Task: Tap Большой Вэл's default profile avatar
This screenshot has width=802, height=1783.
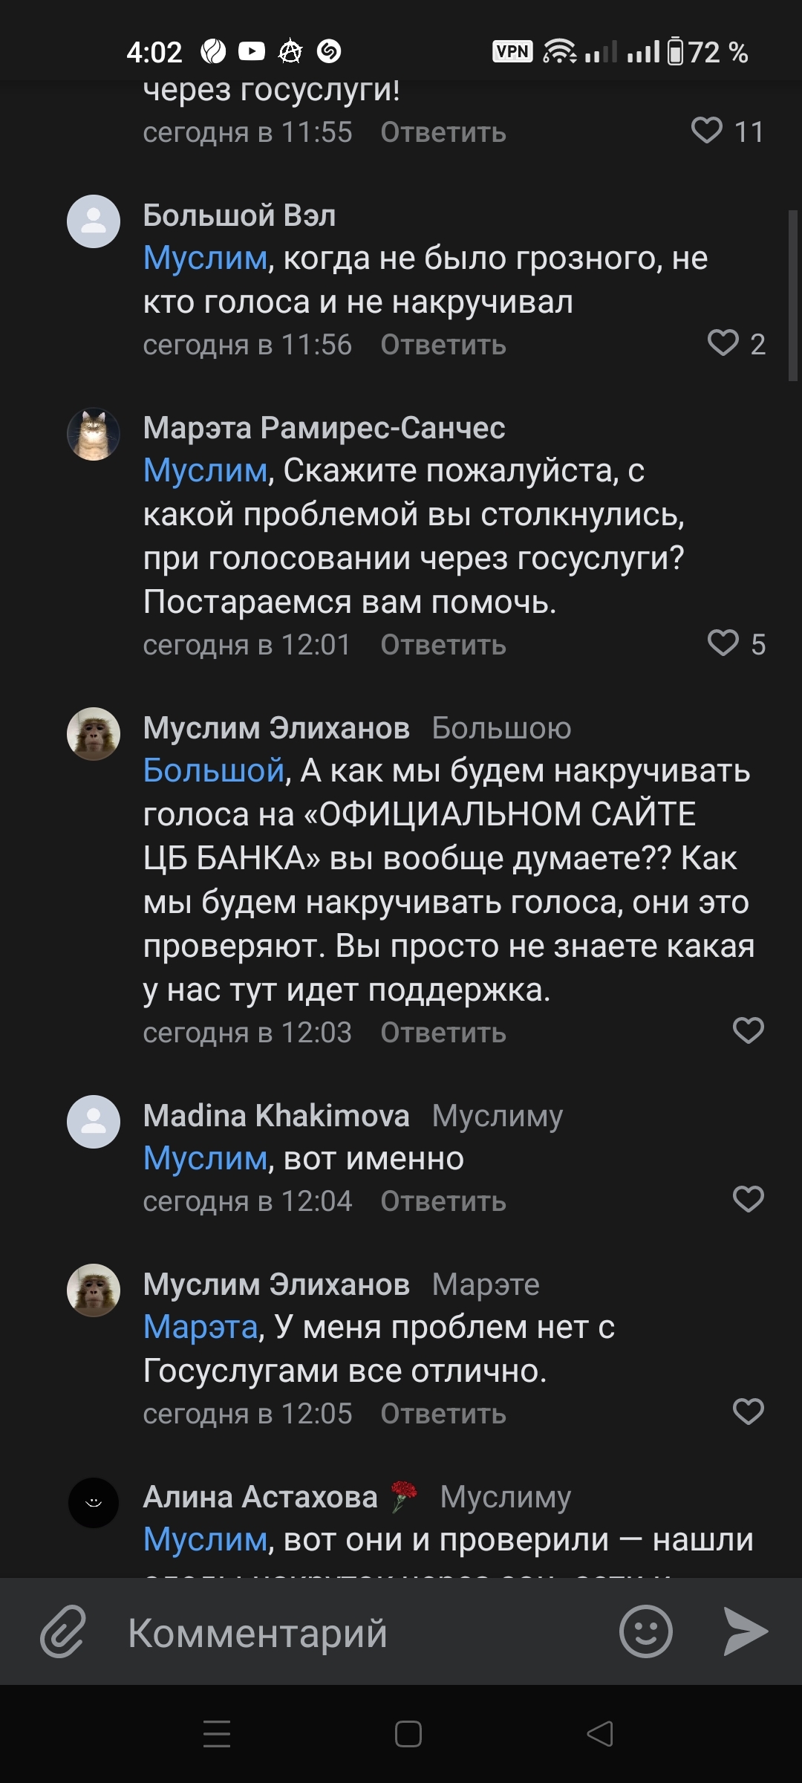Action: pos(94,221)
